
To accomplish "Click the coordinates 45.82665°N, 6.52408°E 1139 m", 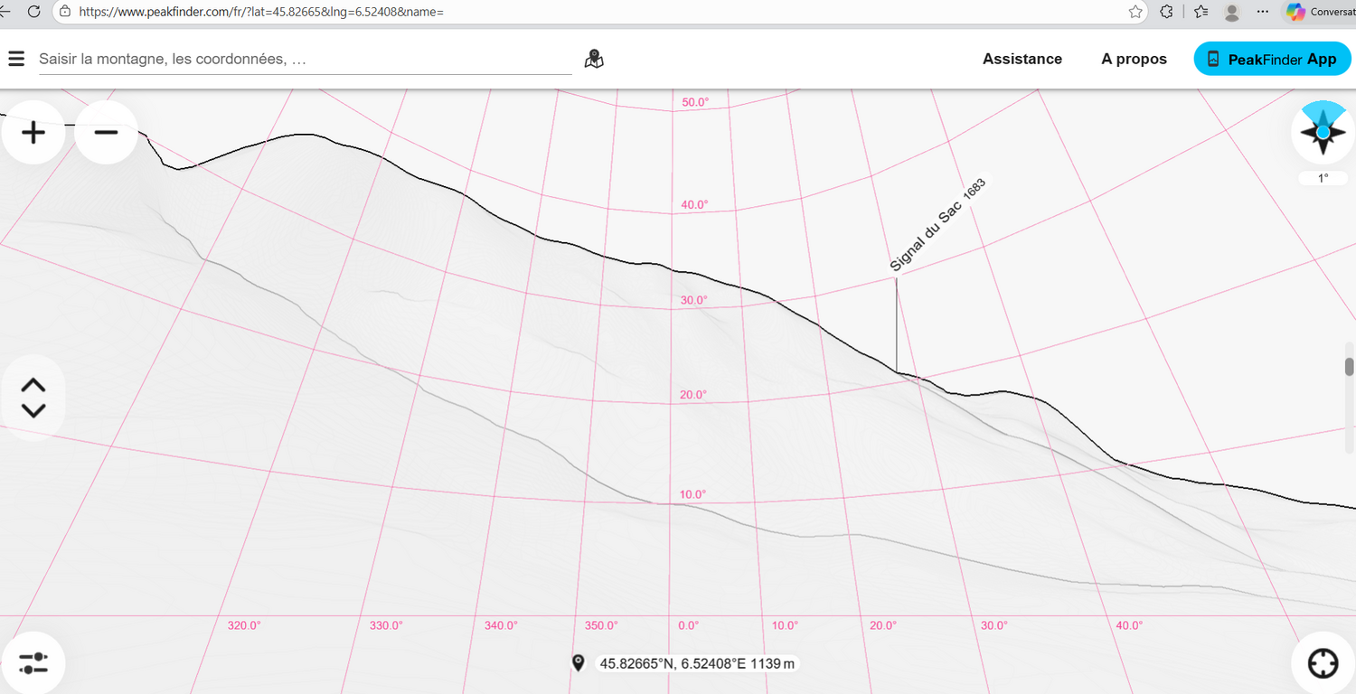I will tap(698, 664).
